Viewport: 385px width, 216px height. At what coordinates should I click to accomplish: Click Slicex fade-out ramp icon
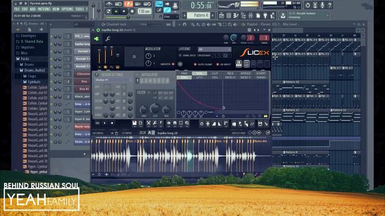pyautogui.click(x=220, y=124)
